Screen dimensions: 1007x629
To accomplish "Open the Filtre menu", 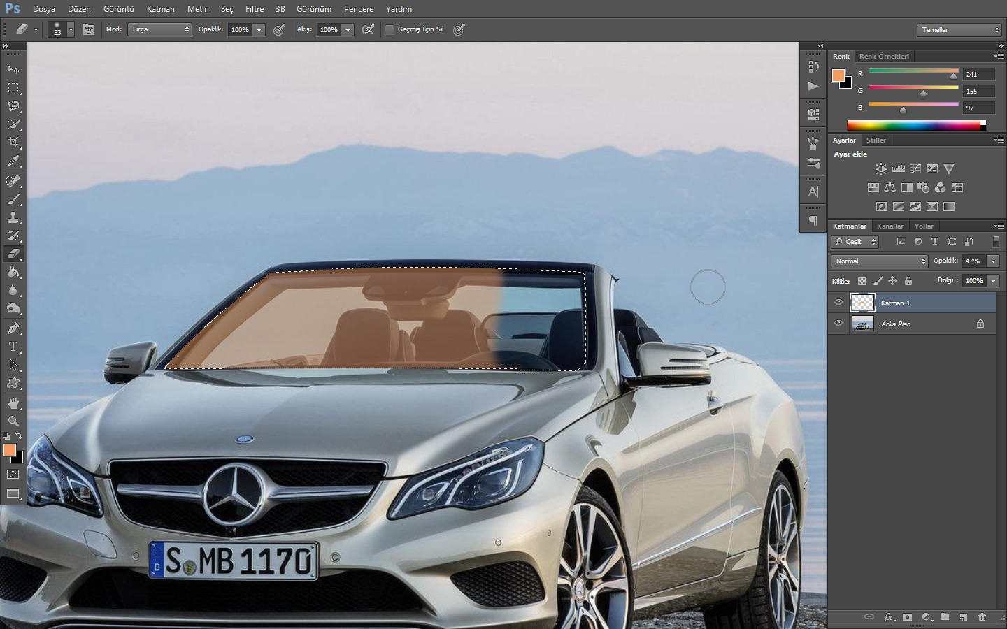I will pos(255,9).
